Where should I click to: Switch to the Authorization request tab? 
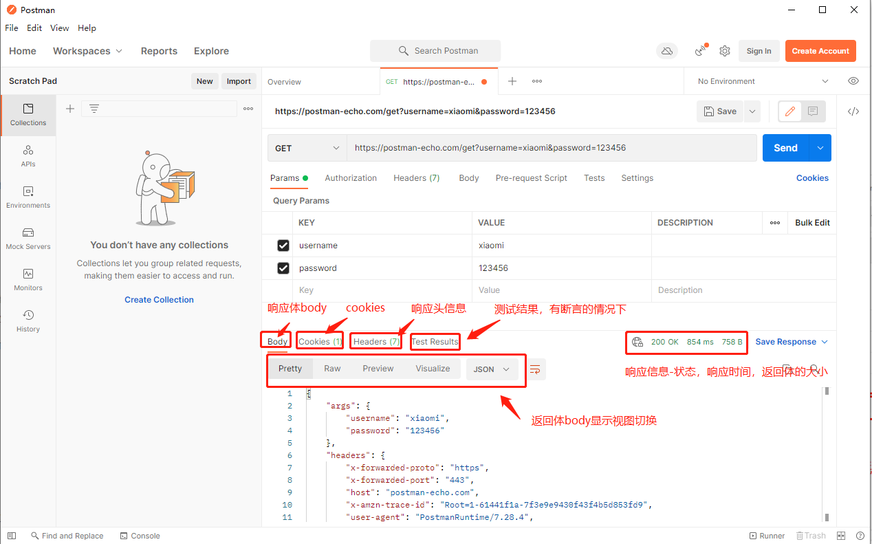(351, 178)
